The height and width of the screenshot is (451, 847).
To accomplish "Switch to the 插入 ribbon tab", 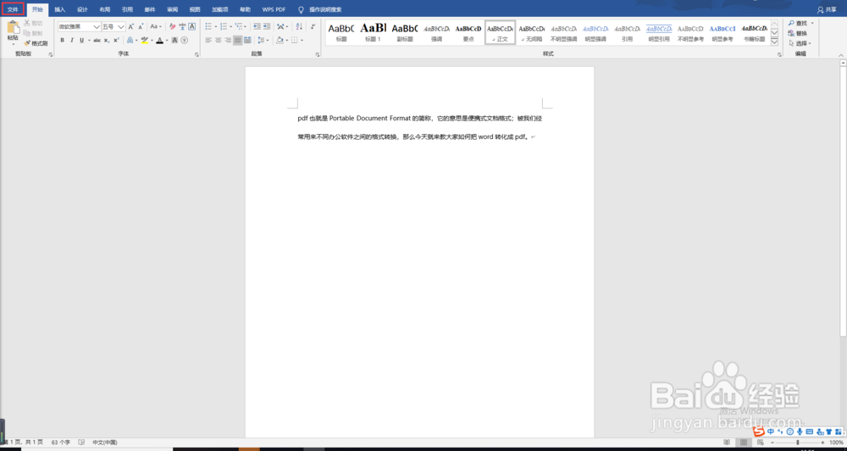I will pos(59,9).
